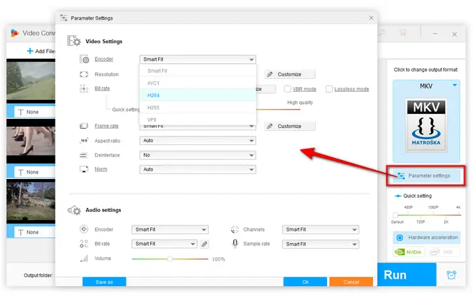Open the audio Bit rate dropdown

(164, 244)
